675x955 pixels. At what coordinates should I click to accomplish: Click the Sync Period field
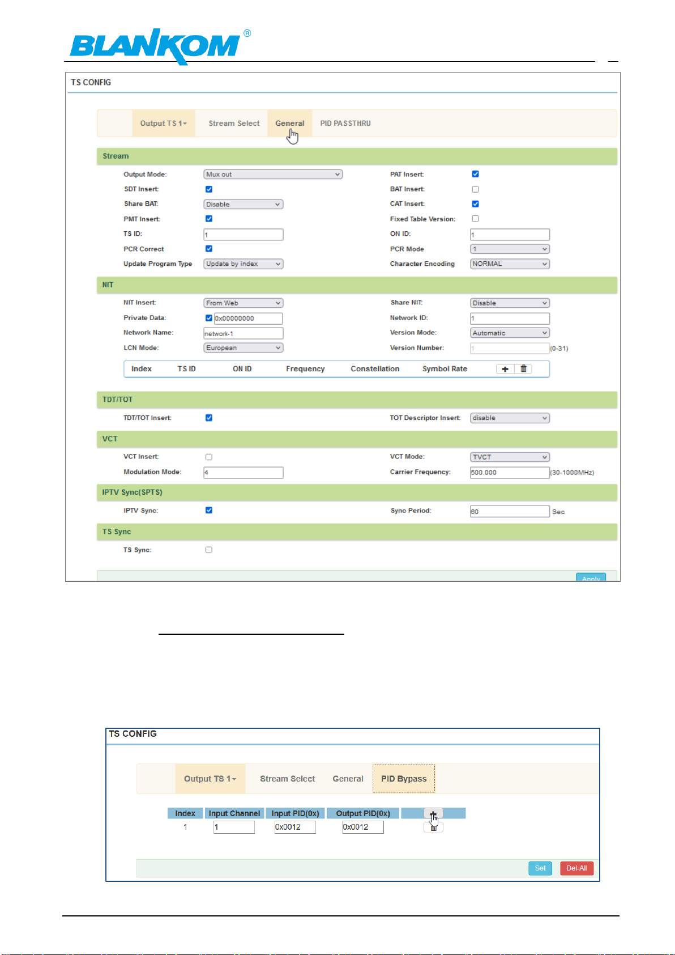[x=510, y=512]
